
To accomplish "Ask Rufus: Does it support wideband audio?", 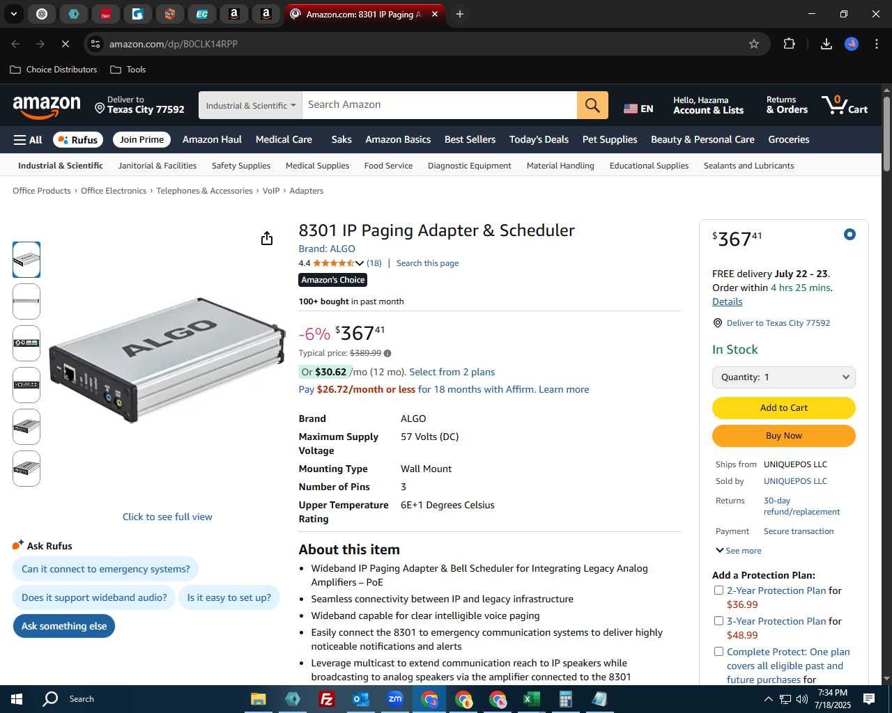I will [94, 597].
